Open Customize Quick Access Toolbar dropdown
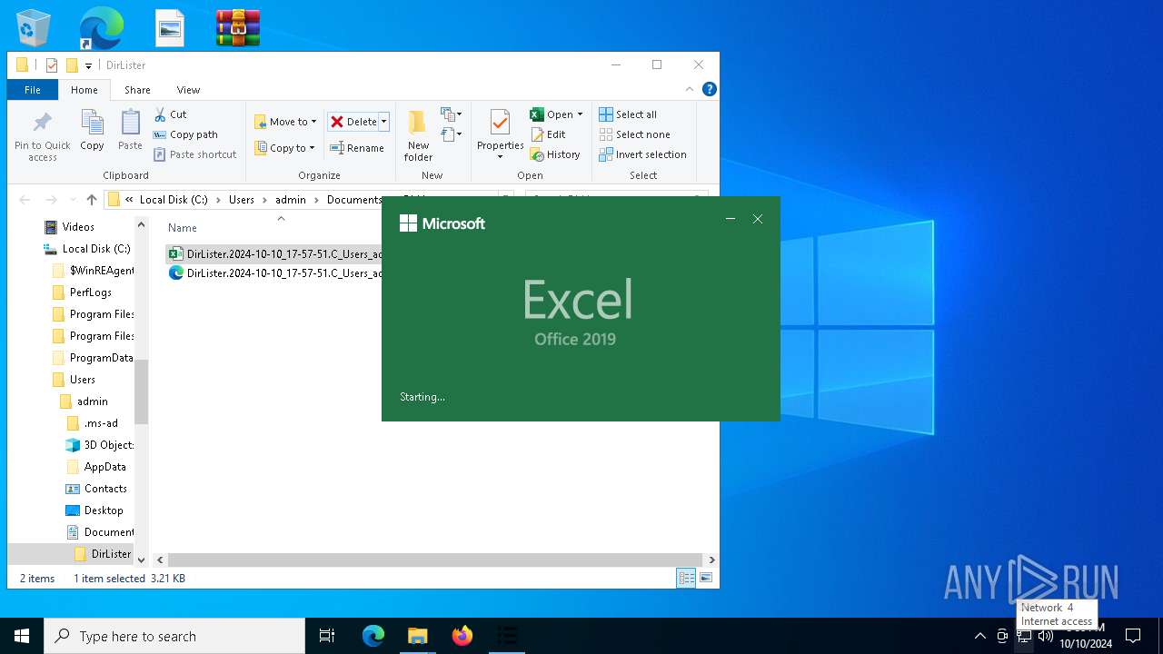The width and height of the screenshot is (1163, 654). click(x=88, y=65)
